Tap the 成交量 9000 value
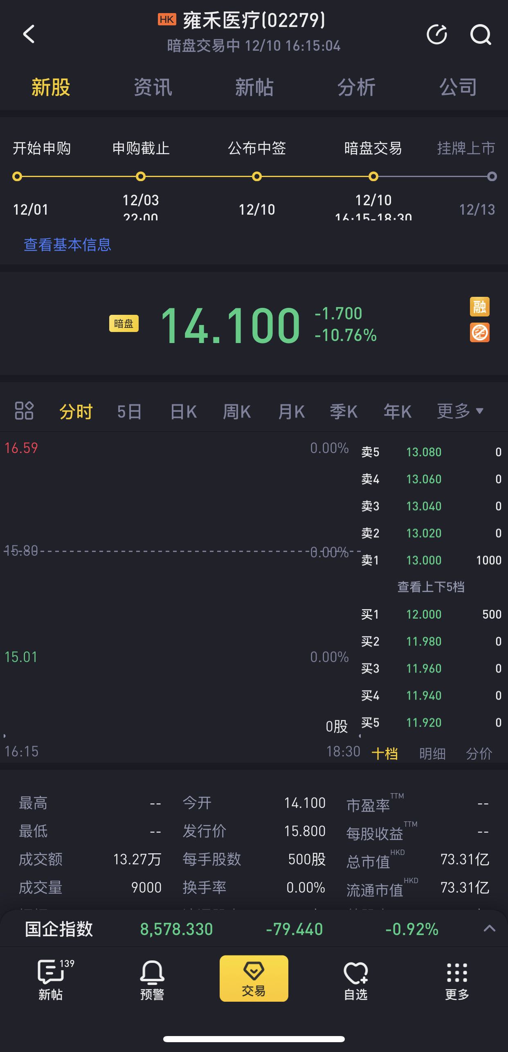The height and width of the screenshot is (1052, 508). 146,888
